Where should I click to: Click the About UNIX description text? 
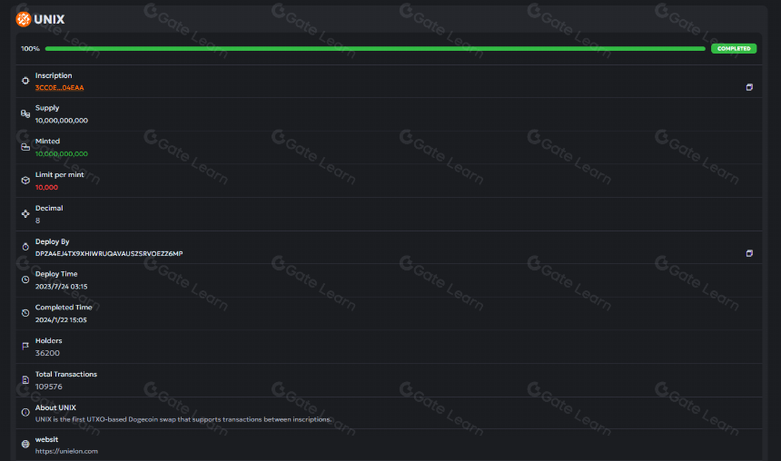click(183, 419)
